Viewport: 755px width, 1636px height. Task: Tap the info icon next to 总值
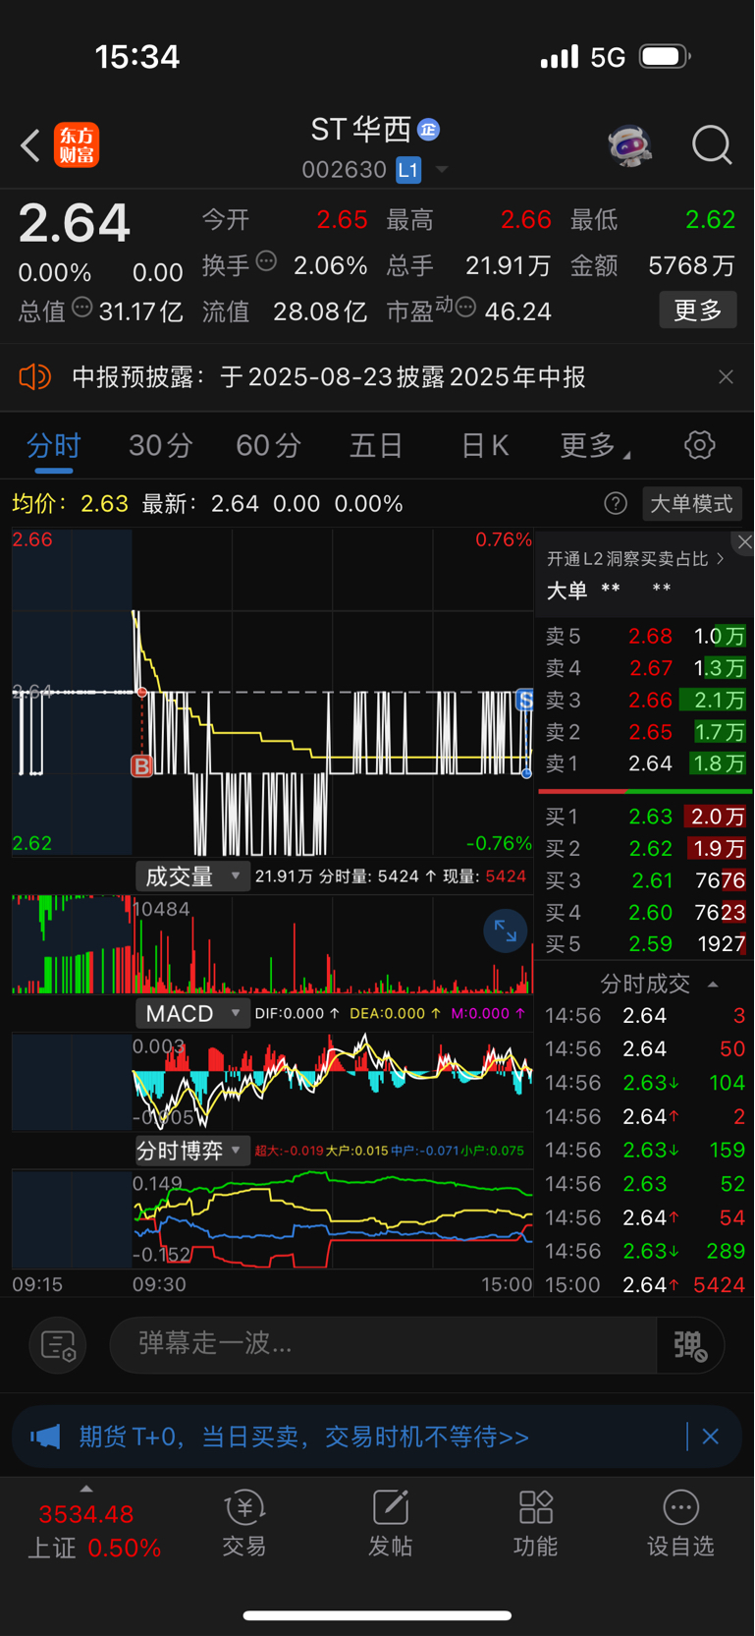pyautogui.click(x=82, y=308)
